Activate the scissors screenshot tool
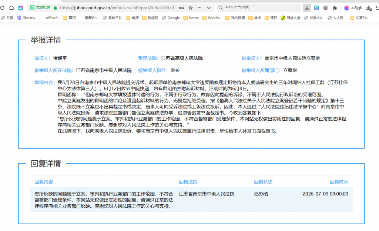 tap(307, 8)
